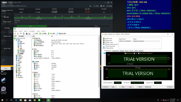Click the Save button in stability test
Viewport: 181px width, 102px height.
130,87
